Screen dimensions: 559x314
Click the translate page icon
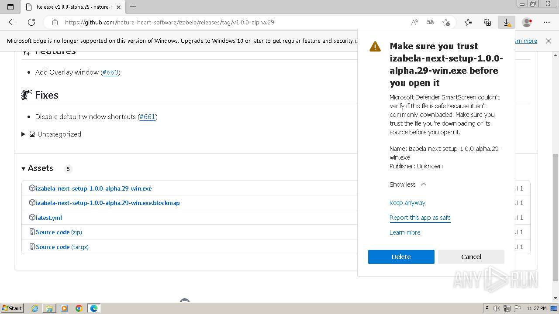coord(430,22)
